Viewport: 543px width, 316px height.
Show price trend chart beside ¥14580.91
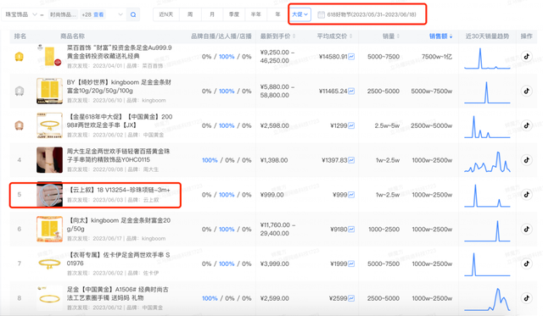point(351,57)
